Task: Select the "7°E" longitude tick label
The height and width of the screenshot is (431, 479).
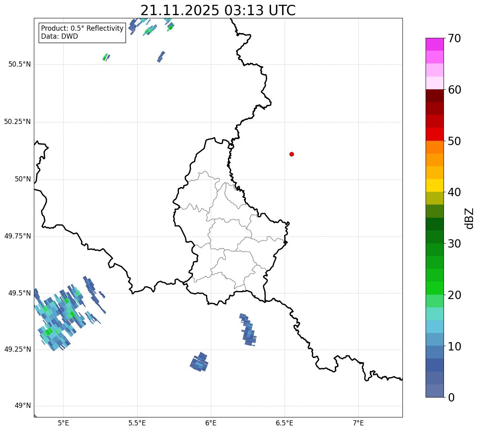Action: (358, 423)
